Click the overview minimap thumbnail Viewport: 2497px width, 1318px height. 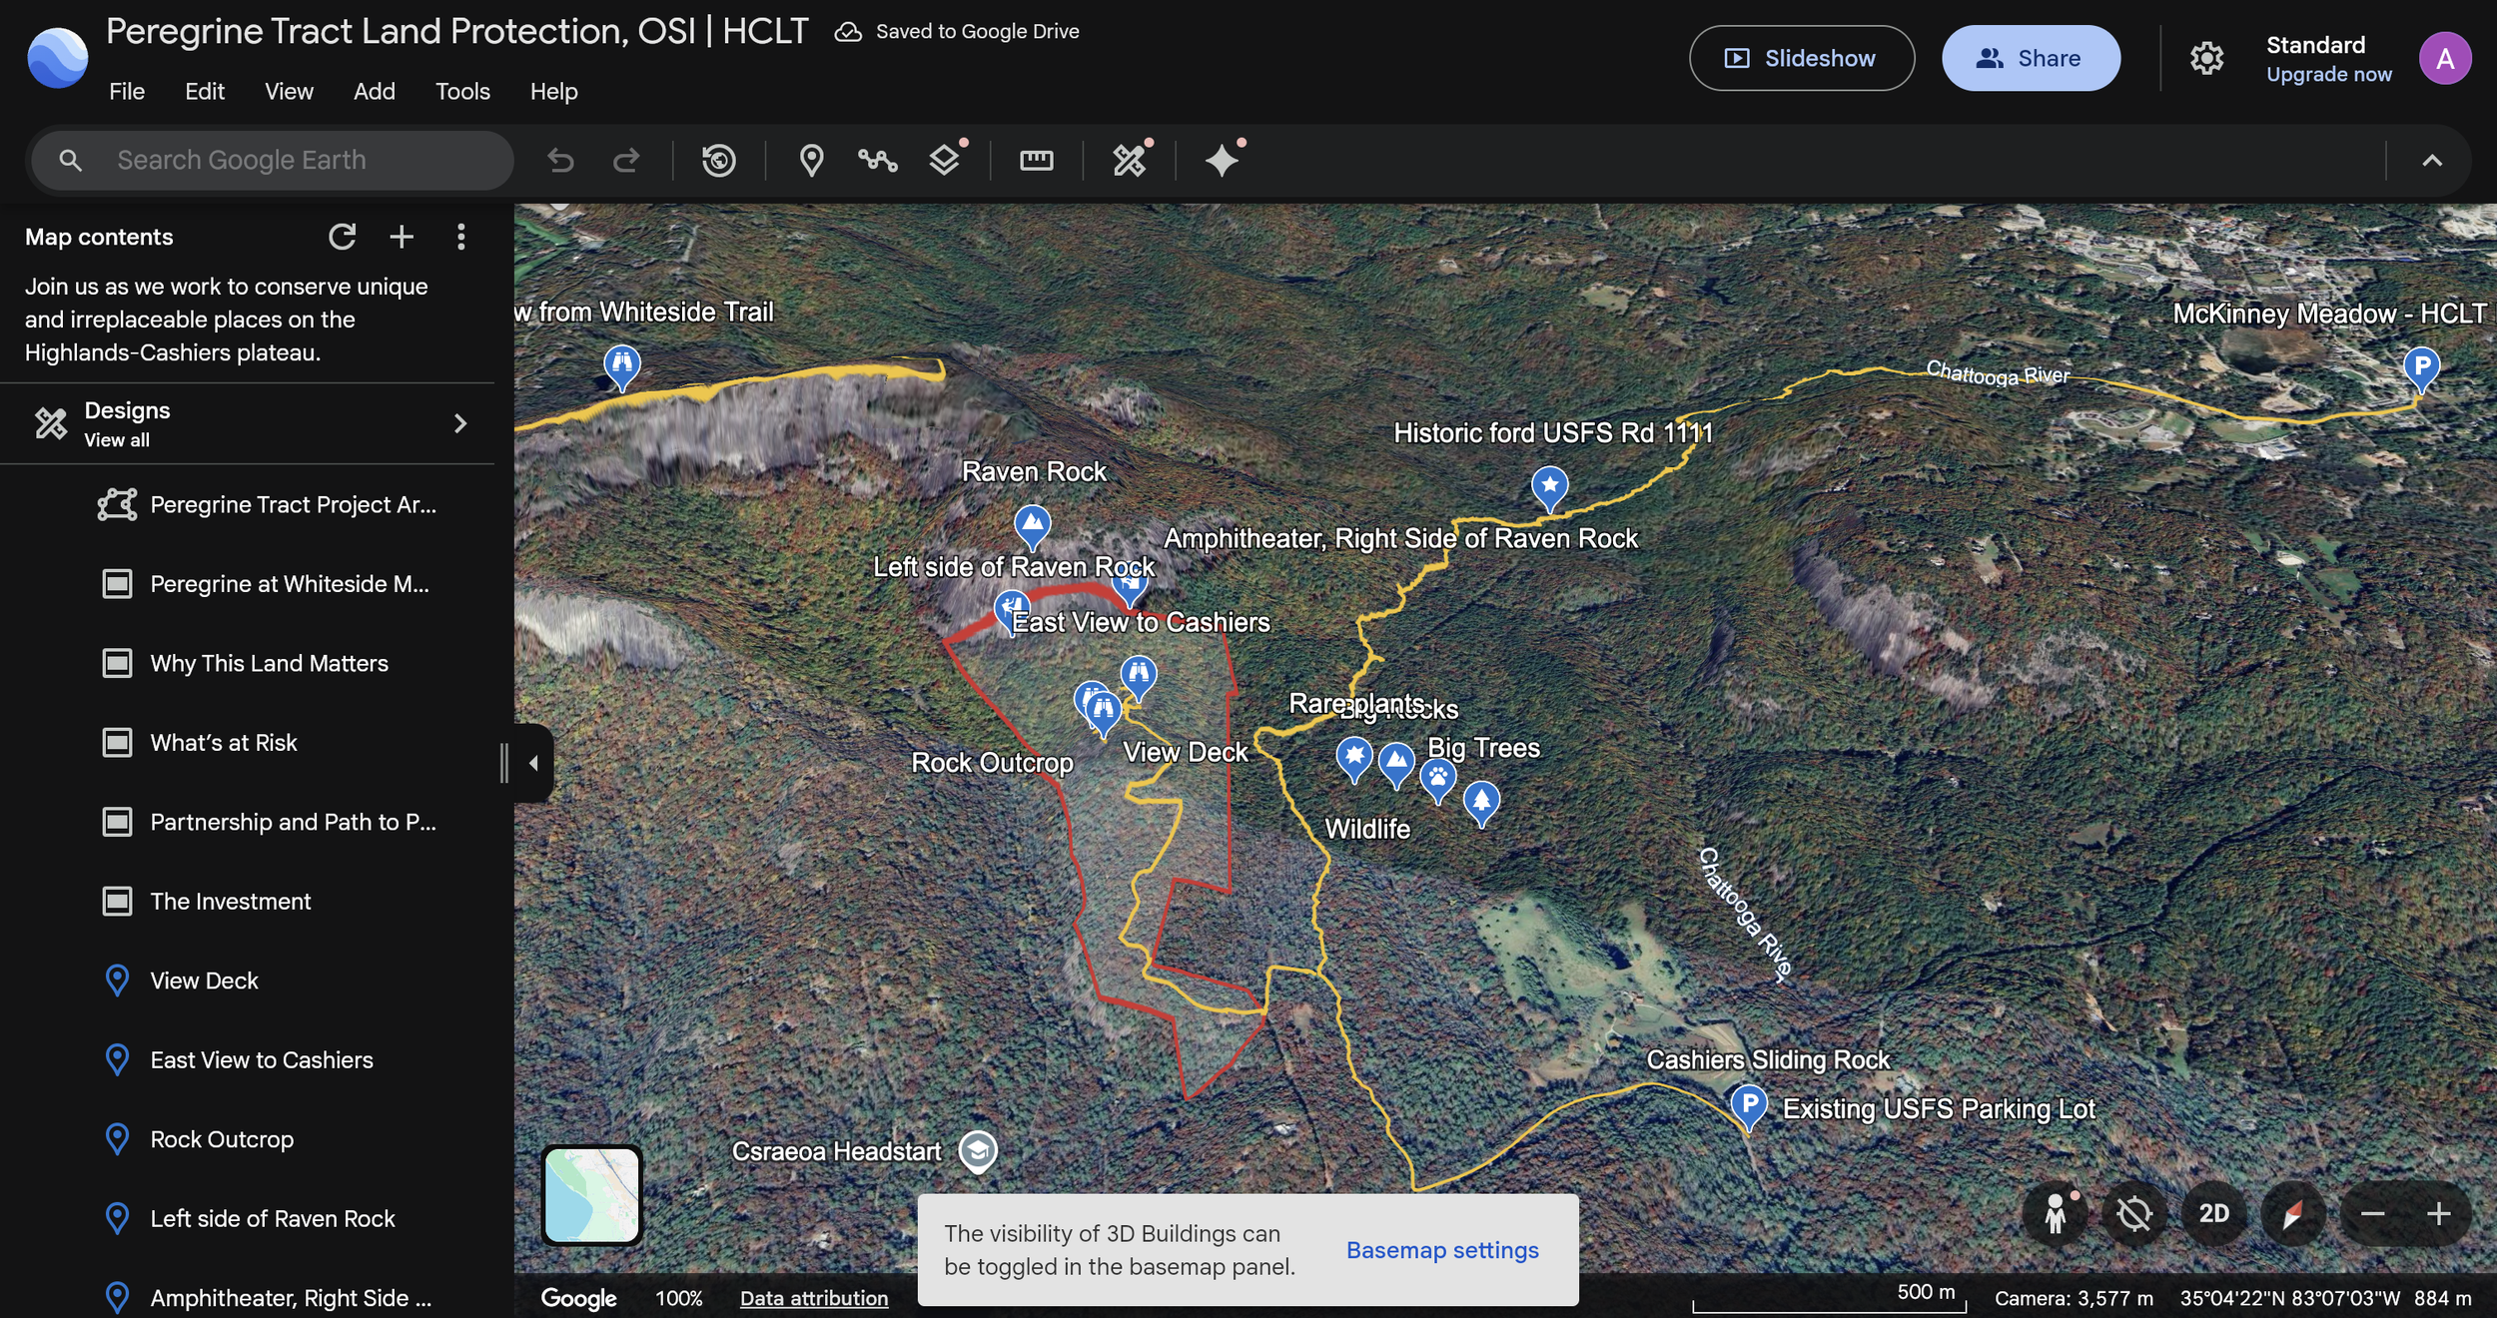[591, 1195]
